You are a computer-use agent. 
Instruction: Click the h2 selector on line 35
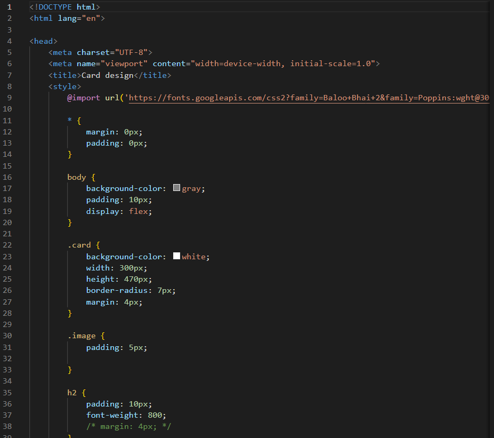72,393
